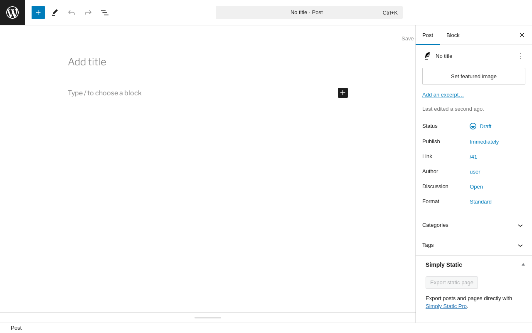Screen dimensions: 532x333
Task: Change the Standard post format
Action: tap(480, 201)
